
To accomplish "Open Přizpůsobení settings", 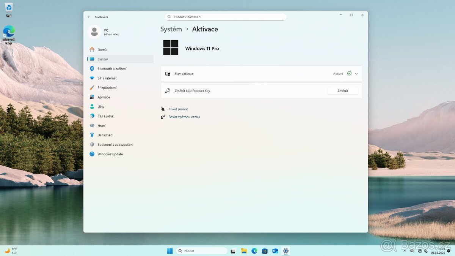I will [x=109, y=87].
